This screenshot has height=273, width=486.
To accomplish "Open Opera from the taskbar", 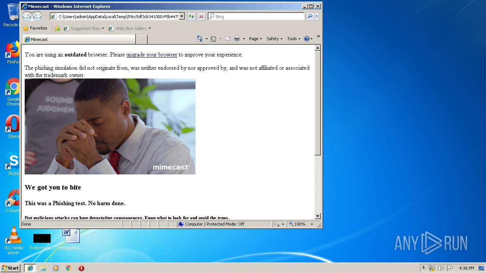I will point(81,268).
